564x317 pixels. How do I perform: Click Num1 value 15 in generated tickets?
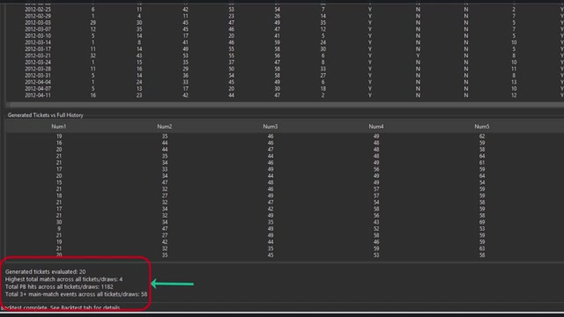[x=59, y=182]
